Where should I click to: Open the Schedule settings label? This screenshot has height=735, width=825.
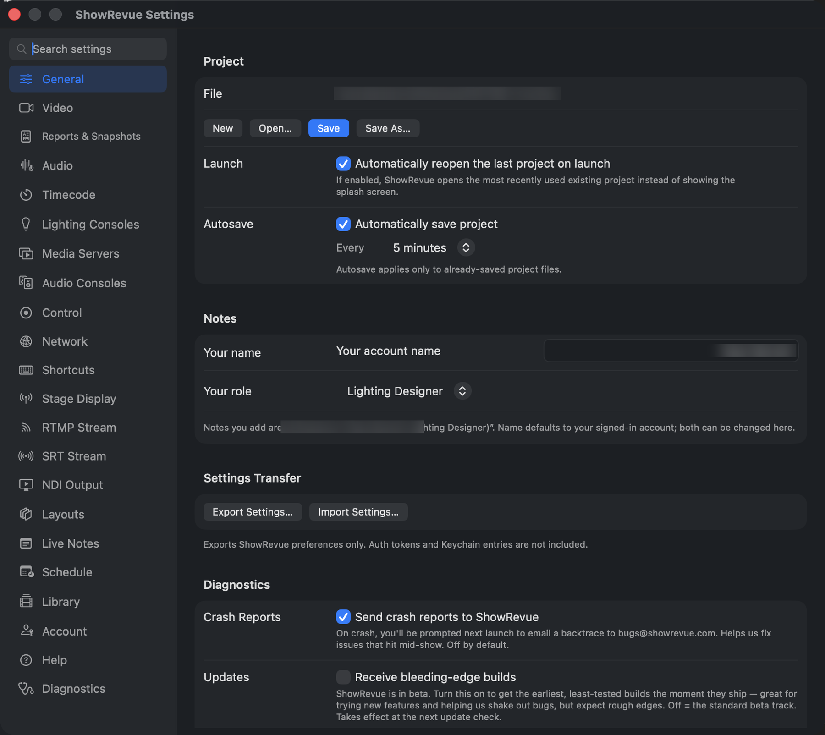[67, 572]
